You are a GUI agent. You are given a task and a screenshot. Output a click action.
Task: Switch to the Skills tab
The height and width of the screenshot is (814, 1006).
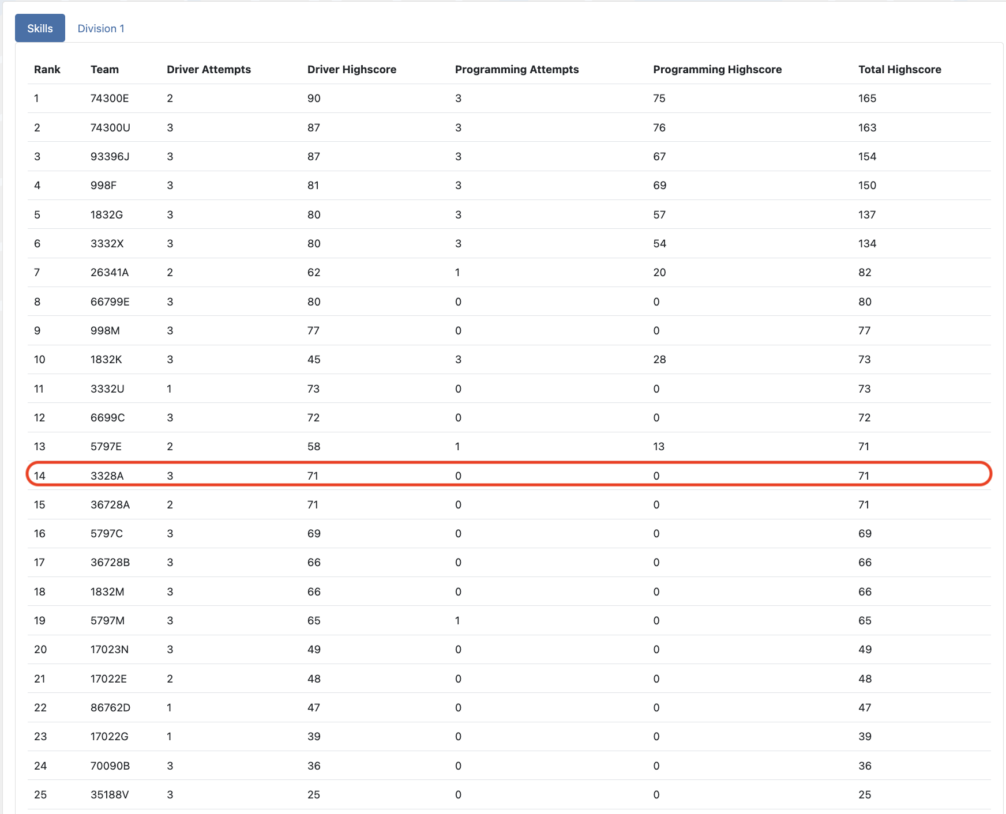[40, 28]
